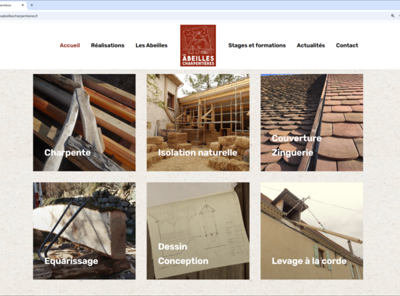The image size is (400, 296).
Task: Click the Abeilles Charpentières logo
Action: tap(198, 46)
